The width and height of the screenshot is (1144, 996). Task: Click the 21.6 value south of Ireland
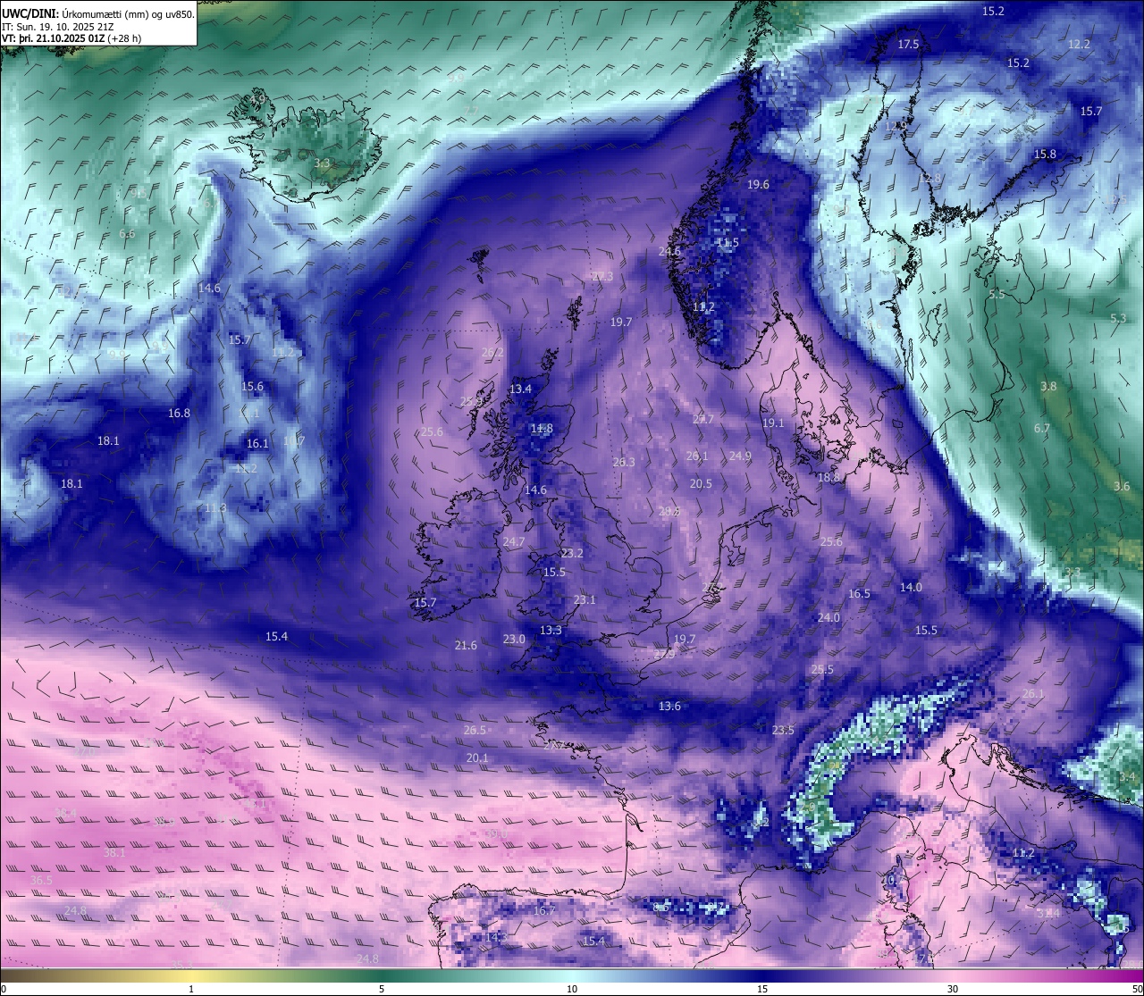tap(466, 646)
